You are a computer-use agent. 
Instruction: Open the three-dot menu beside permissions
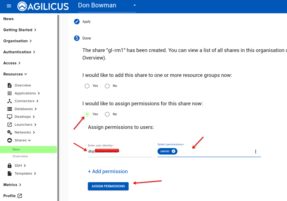pyautogui.click(x=255, y=152)
